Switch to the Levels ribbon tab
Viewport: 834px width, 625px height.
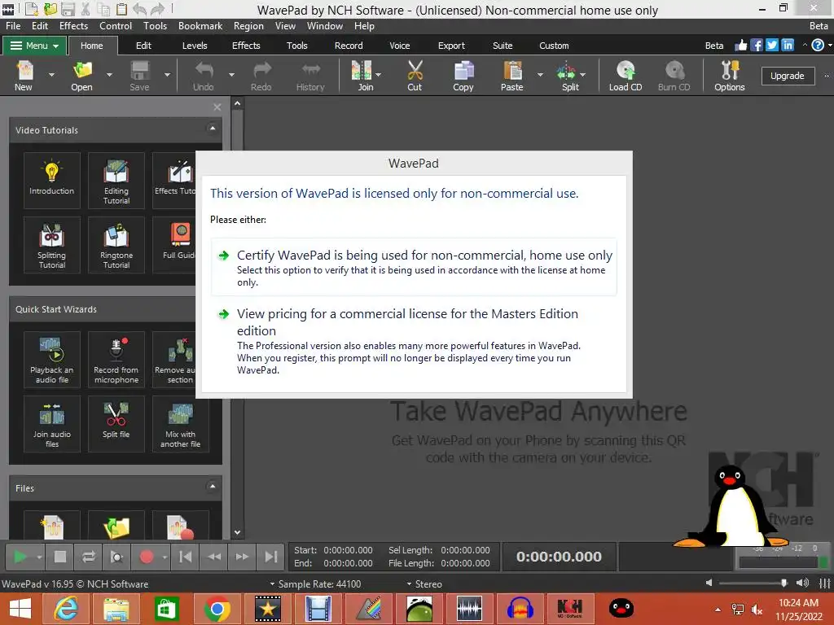click(195, 46)
